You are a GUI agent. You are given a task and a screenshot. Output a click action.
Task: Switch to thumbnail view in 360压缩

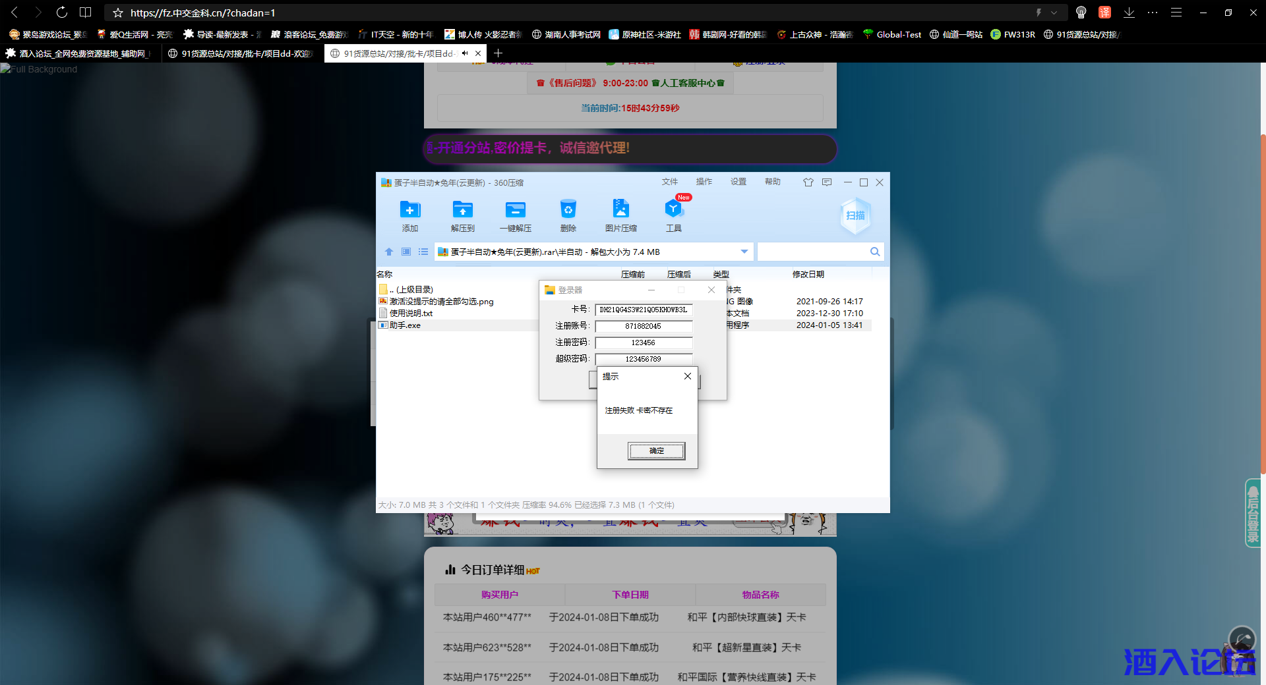(406, 252)
